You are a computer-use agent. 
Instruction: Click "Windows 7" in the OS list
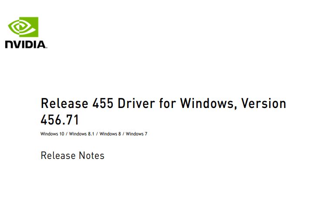tap(136, 134)
